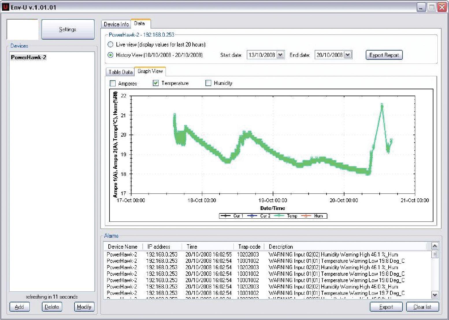Open the Start date dropdown
This screenshot has width=449, height=320.
[280, 55]
